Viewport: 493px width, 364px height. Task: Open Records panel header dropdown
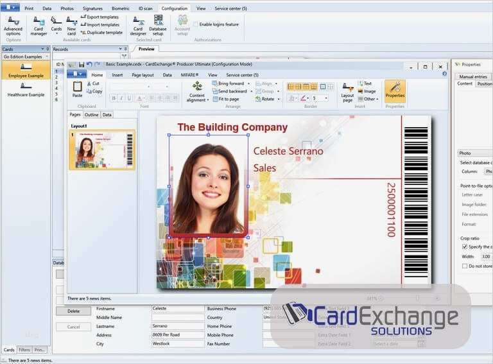pyautogui.click(x=120, y=49)
